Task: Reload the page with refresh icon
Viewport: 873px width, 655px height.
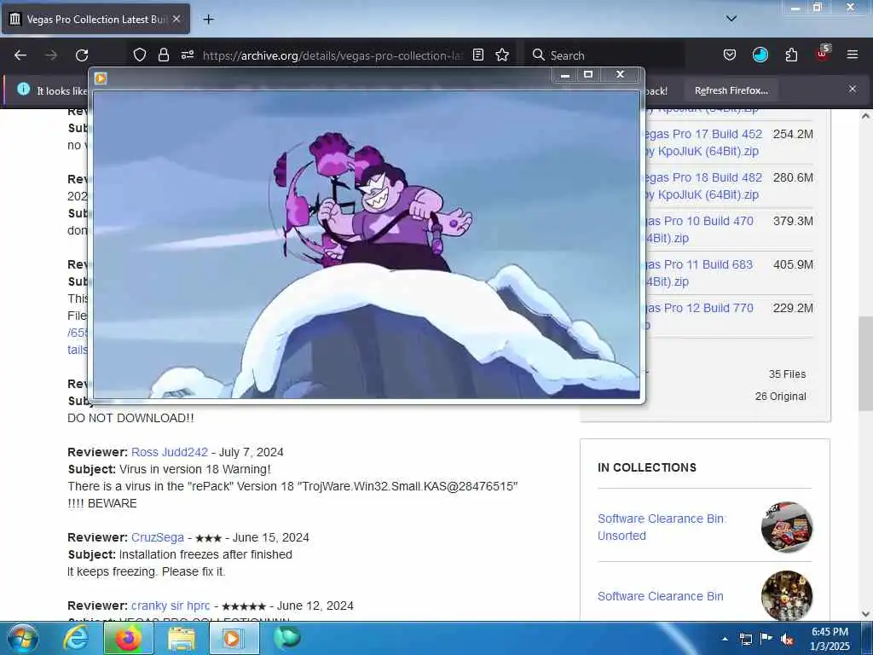Action: (x=82, y=55)
